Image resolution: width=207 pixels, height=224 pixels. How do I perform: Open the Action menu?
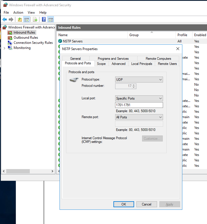coord(18,13)
